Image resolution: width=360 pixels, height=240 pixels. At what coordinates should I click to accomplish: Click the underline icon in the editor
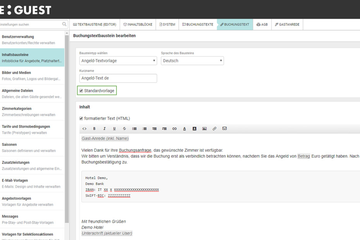tap(114, 129)
